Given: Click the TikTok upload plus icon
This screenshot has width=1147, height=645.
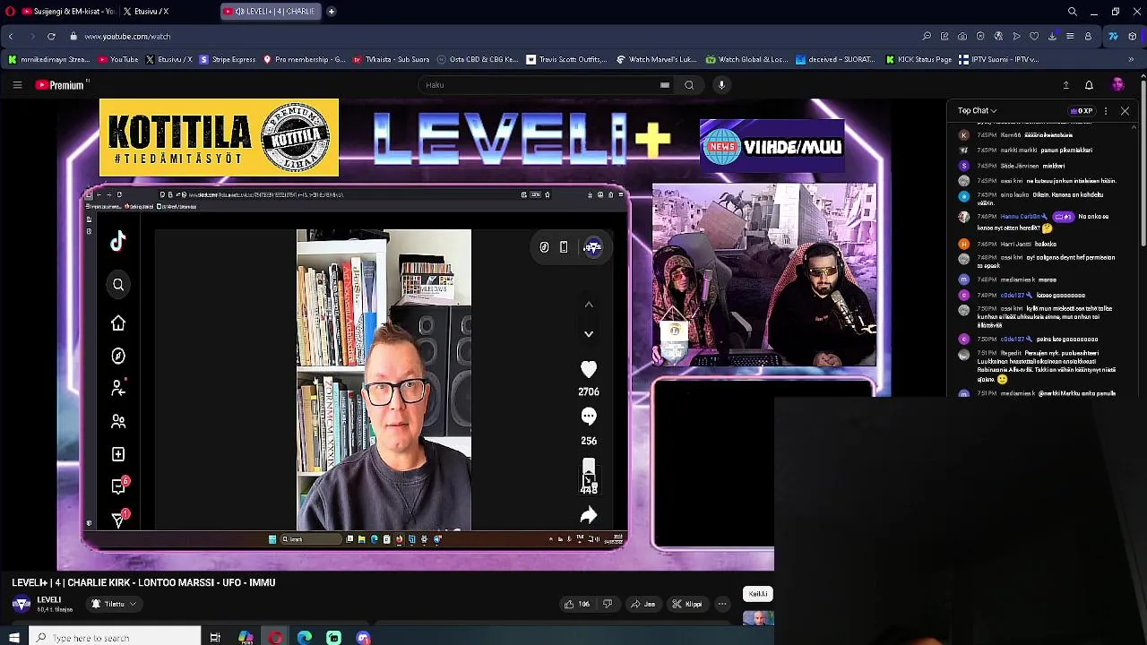Looking at the screenshot, I should pyautogui.click(x=118, y=454).
